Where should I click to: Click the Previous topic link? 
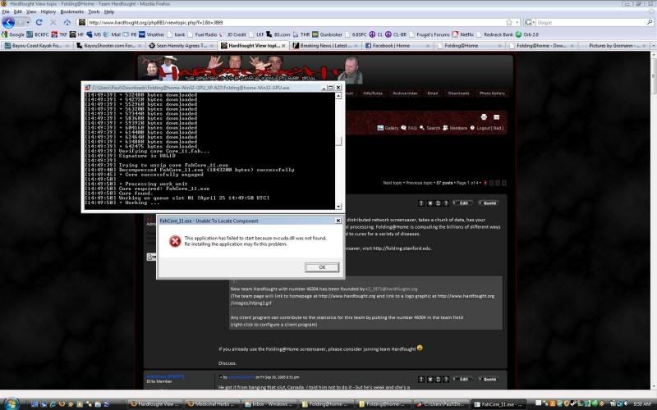click(419, 183)
